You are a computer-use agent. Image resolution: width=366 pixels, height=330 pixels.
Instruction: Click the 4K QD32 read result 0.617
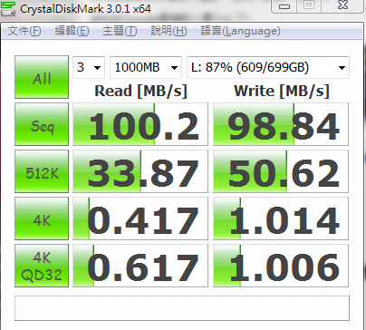[x=140, y=266]
